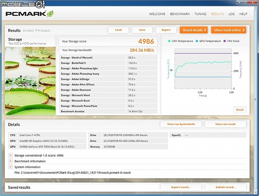Click the Benchmark duration row
This screenshot has width=259, height=196.
click(x=108, y=111)
